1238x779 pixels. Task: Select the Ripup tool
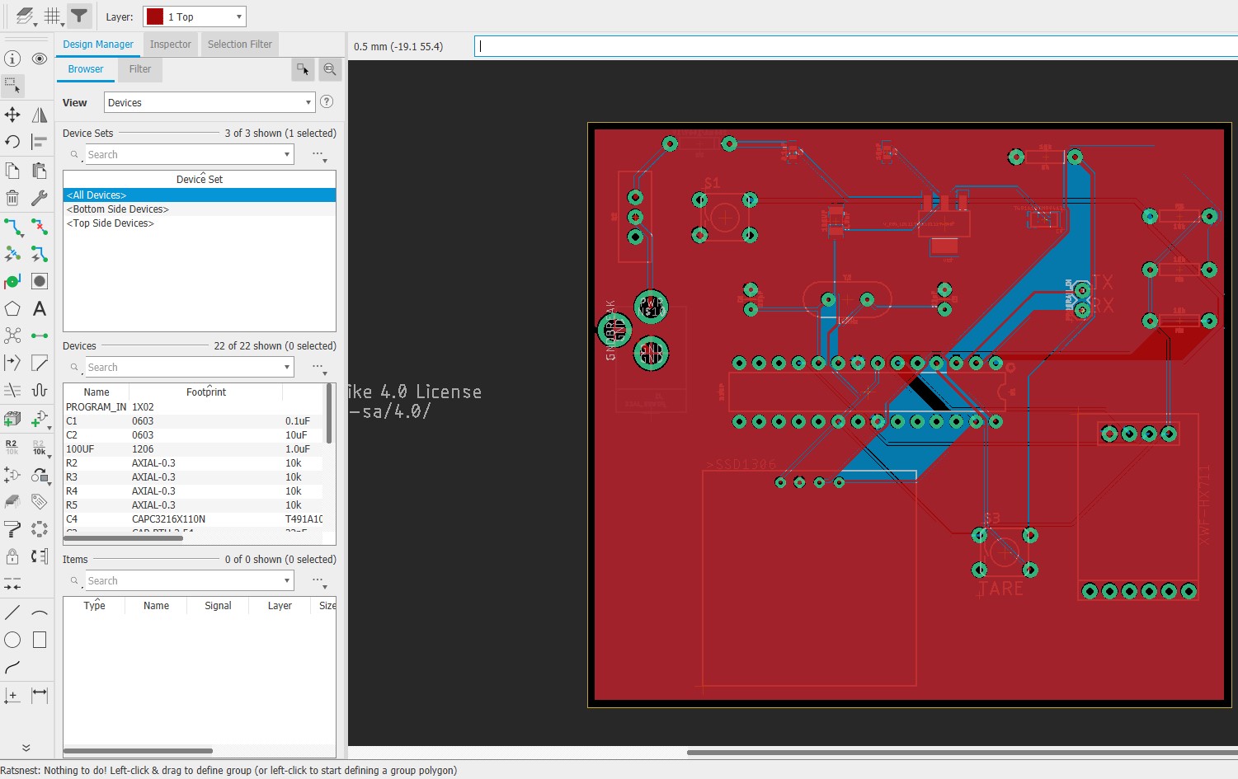click(39, 227)
